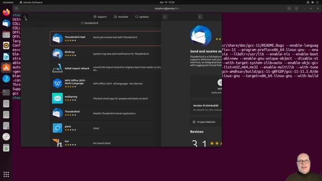Switch to the Installed tab

click(121, 17)
